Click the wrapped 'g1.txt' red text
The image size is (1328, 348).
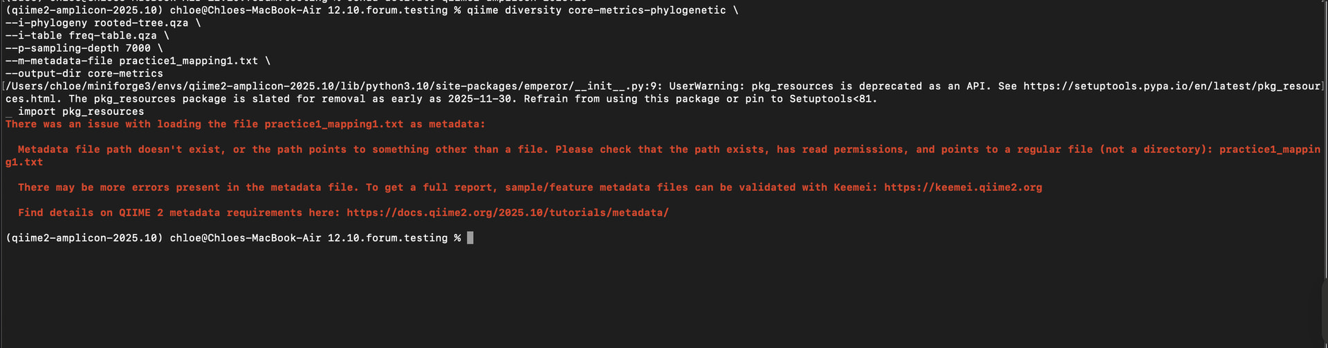pos(24,163)
